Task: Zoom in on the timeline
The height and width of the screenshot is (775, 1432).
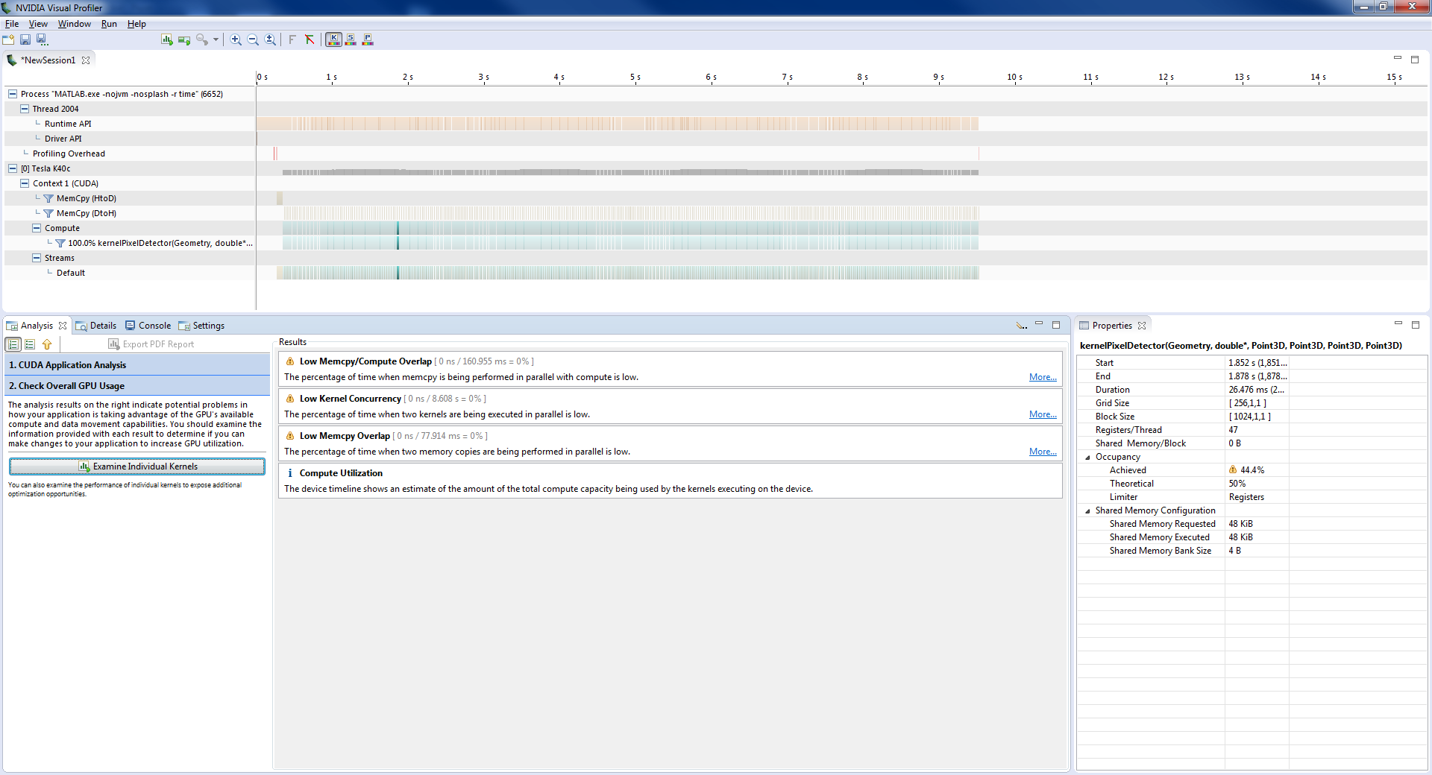Action: [x=236, y=39]
